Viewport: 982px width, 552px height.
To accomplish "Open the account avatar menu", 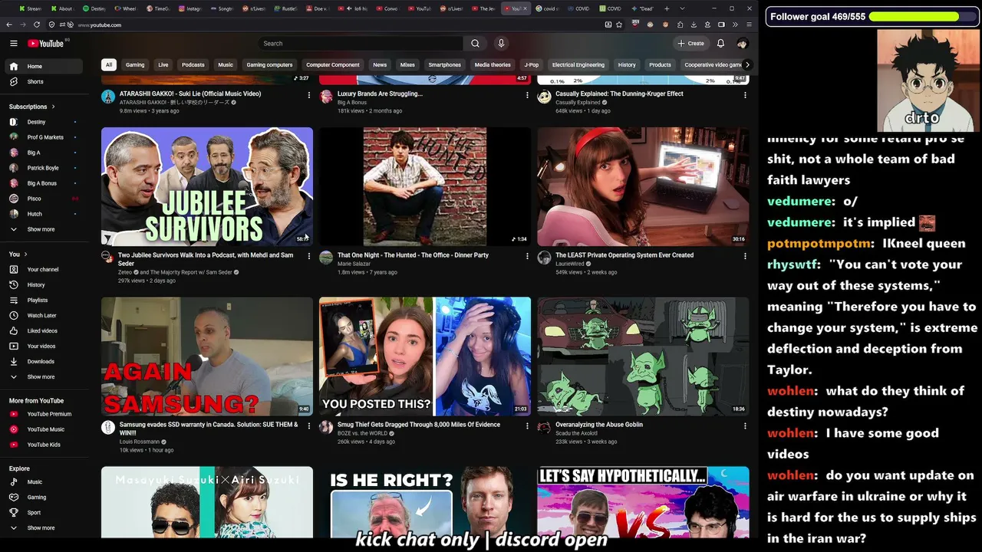I will 742,44.
